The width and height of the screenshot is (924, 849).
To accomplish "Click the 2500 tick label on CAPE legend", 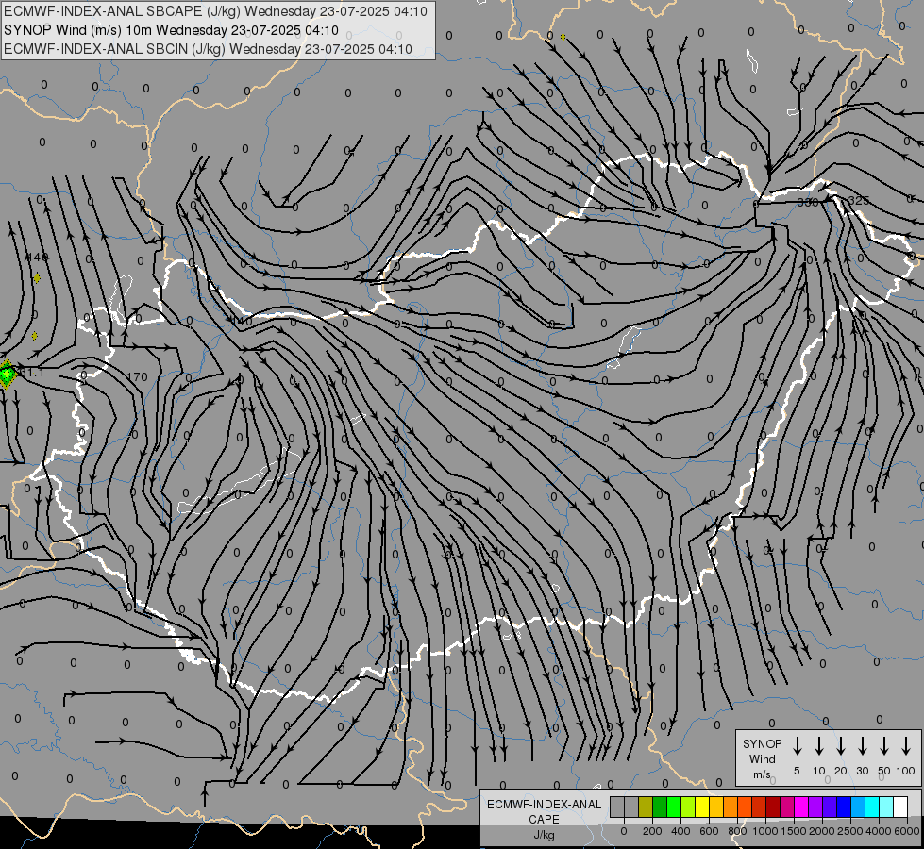I will coord(850,831).
